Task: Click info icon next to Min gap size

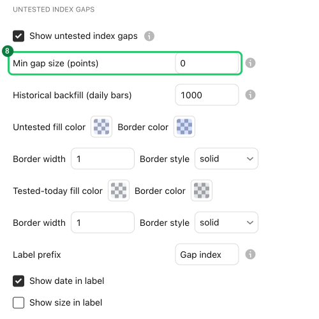Action: (x=250, y=63)
